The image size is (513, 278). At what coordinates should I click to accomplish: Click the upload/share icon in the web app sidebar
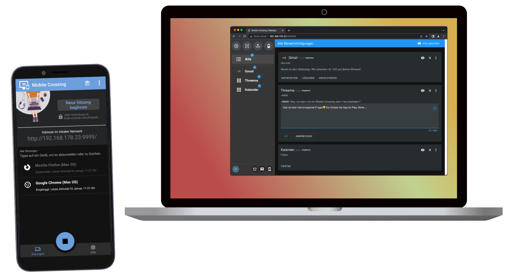[x=258, y=46]
